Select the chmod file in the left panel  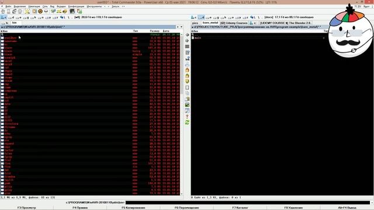[91, 74]
